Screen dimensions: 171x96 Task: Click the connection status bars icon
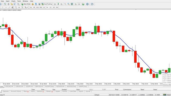(x=165, y=95)
